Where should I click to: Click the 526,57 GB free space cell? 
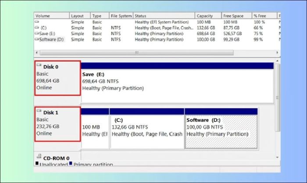(232, 34)
